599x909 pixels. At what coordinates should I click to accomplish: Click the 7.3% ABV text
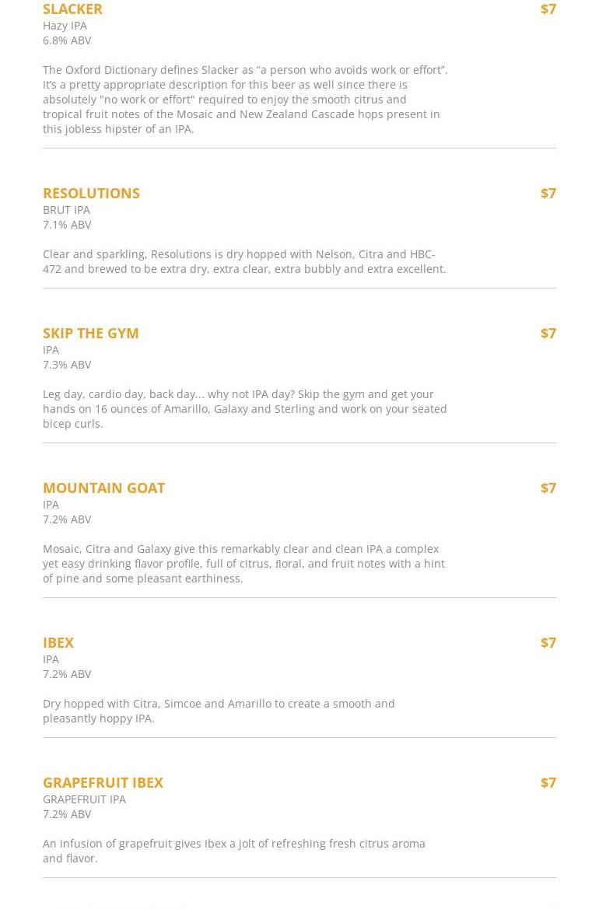(67, 365)
